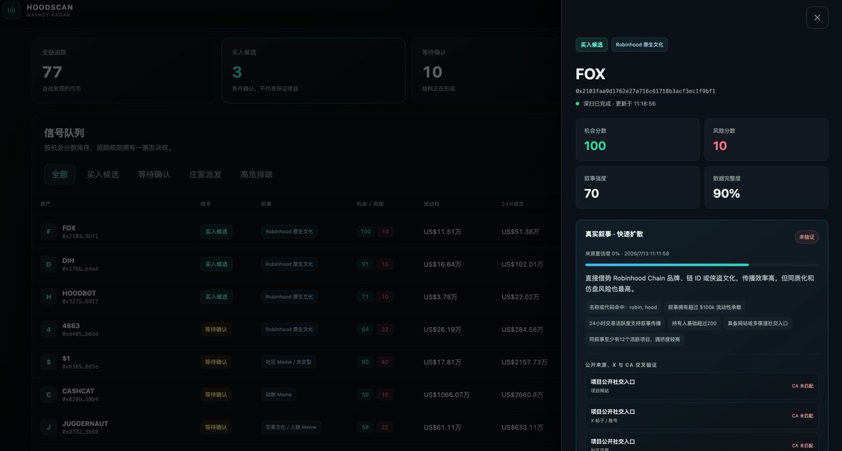Click the 持有人基础超过200 chip
The height and width of the screenshot is (451, 842).
(694, 324)
